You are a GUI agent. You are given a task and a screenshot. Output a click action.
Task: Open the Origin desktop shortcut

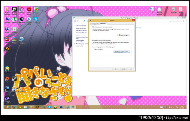(x=7, y=79)
